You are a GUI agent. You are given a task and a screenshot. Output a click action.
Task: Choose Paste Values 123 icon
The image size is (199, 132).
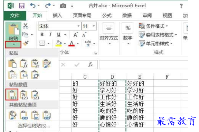pyautogui.click(x=12, y=95)
